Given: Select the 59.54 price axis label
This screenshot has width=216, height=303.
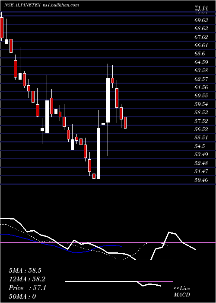Looking at the screenshot, I should pyautogui.click(x=201, y=104).
